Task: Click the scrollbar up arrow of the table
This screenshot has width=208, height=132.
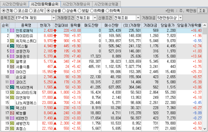Action: (x=204, y=25)
